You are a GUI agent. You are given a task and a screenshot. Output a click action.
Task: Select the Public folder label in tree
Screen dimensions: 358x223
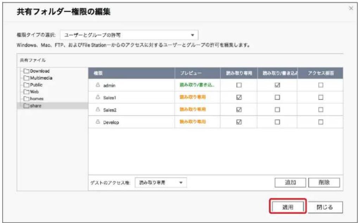point(36,85)
